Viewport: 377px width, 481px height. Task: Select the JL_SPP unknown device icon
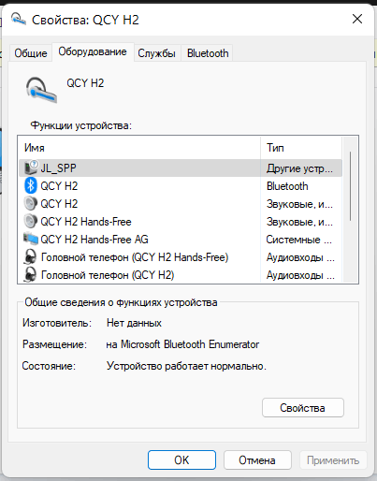(x=31, y=168)
